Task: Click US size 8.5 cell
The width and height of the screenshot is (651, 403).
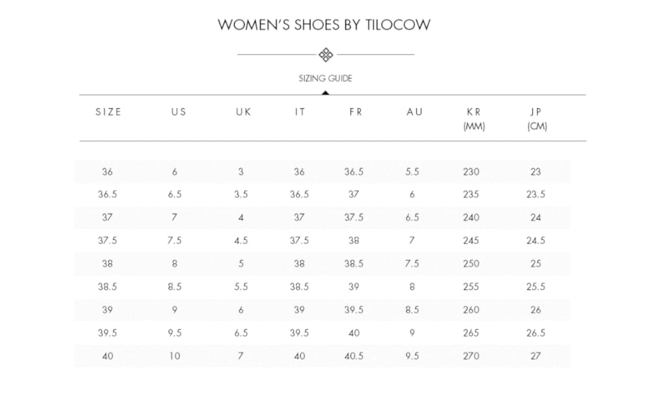Action: click(x=174, y=287)
